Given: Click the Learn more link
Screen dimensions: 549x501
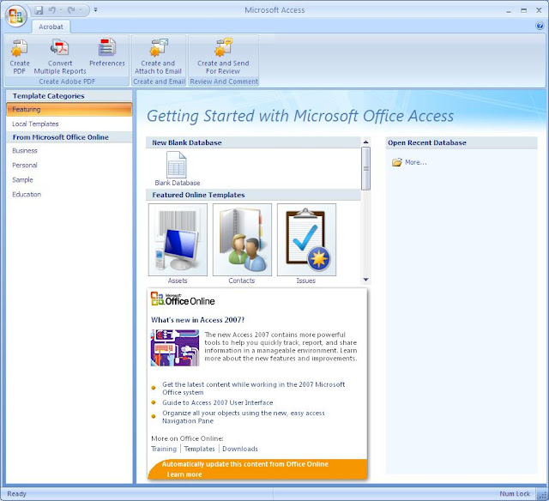Looking at the screenshot, I should click(x=184, y=474).
